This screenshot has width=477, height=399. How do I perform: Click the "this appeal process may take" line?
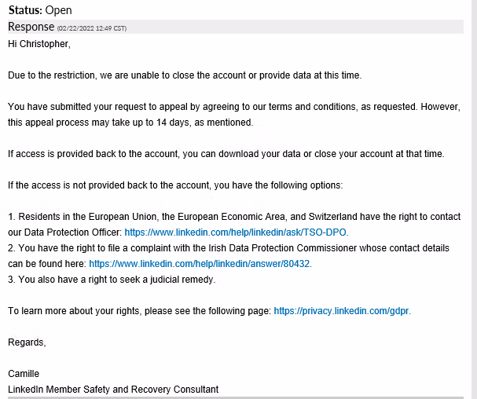(130, 123)
